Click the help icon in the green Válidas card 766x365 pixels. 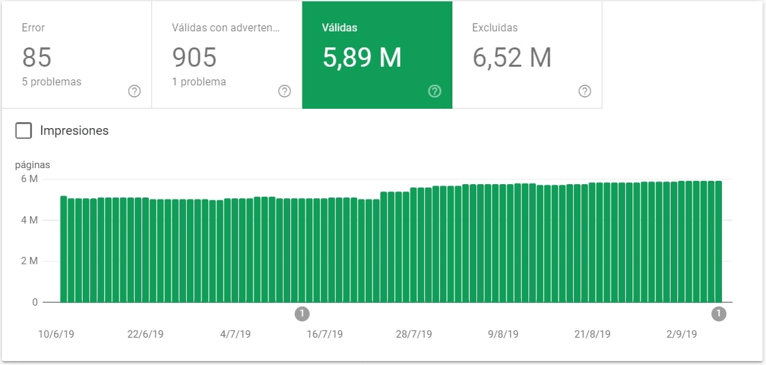(x=434, y=91)
